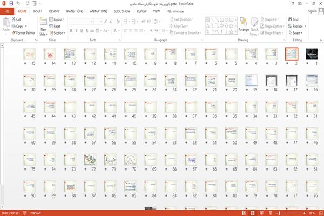Click the spell check icon in status bar
This screenshot has height=216, width=324.
[x=25, y=213]
